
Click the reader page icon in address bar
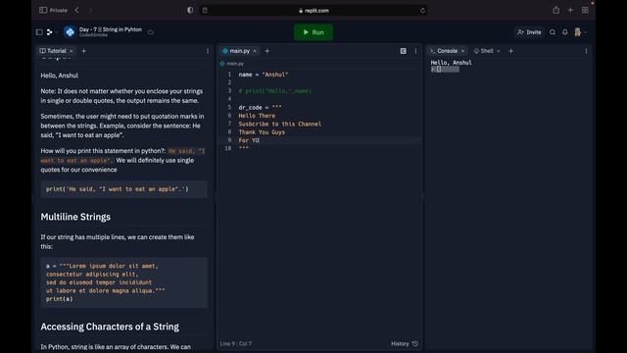[x=205, y=11]
